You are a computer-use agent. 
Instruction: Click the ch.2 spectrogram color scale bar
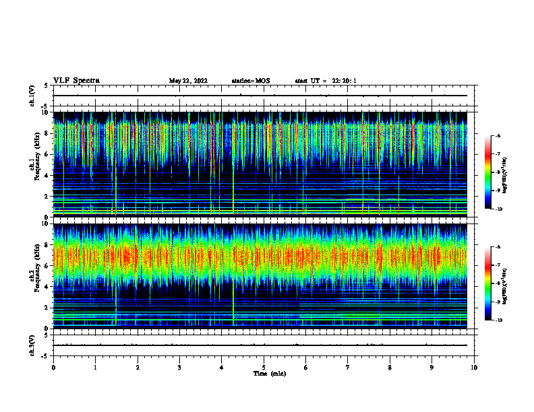coord(487,283)
